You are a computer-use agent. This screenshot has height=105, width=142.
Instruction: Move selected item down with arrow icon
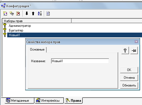pos(27,14)
